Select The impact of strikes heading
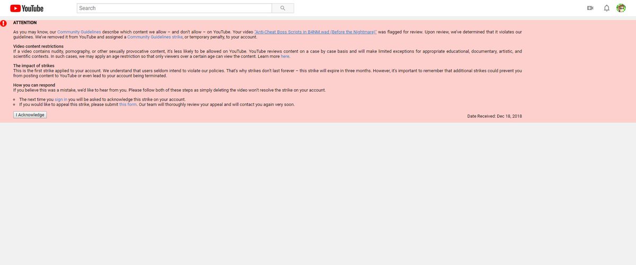This screenshot has width=636, height=265. [34, 66]
